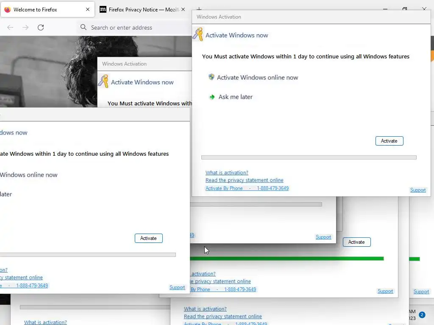The image size is (434, 325).
Task: Click the Activate Windows now heading in middle dialog
Action: (x=142, y=83)
